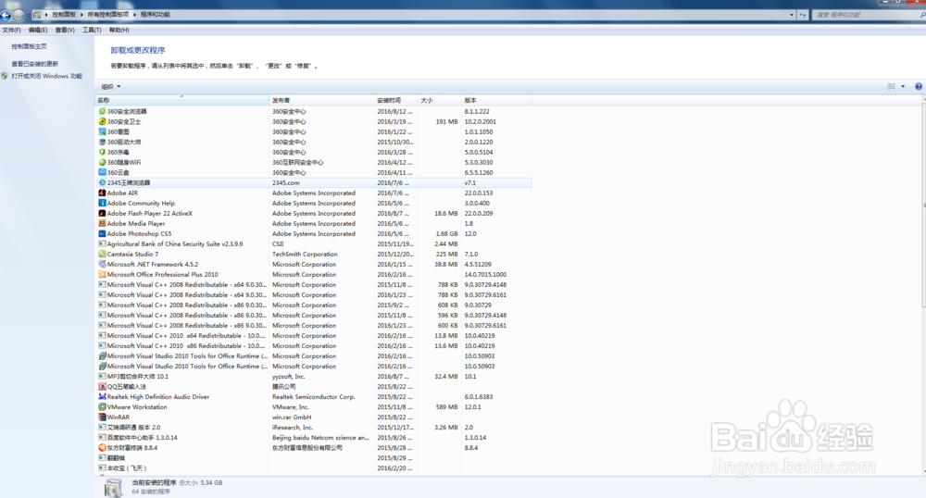The height and width of the screenshot is (498, 926).
Task: Click the 360看图 program icon
Action: coord(102,131)
